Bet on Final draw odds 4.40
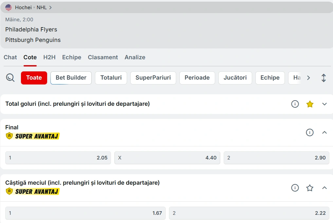This screenshot has height=223, width=333. [x=167, y=158]
